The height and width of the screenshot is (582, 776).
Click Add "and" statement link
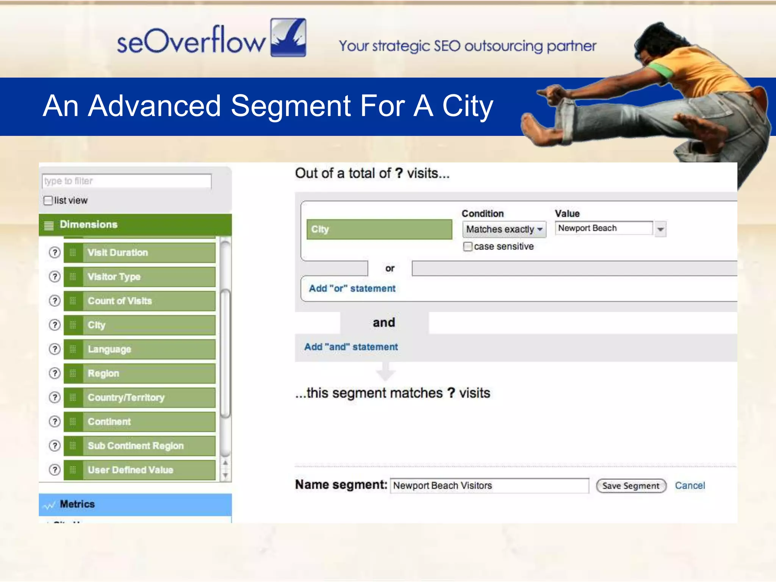coord(351,347)
